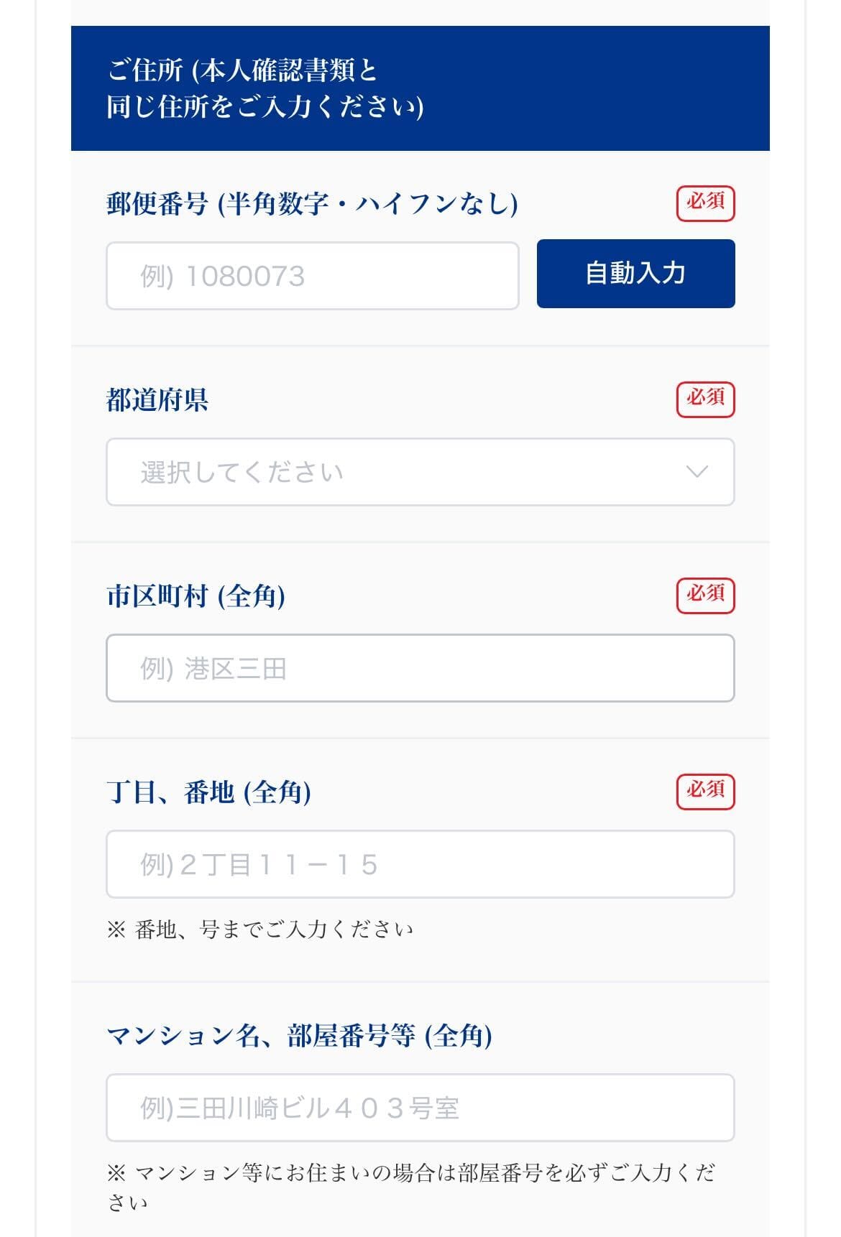Focus the 郵便番号 input field
The width and height of the screenshot is (841, 1237).
click(313, 276)
